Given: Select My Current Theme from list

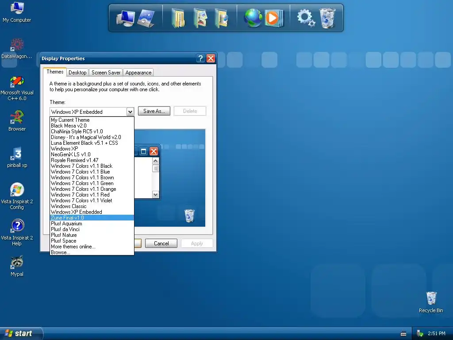Looking at the screenshot, I should click(92, 120).
